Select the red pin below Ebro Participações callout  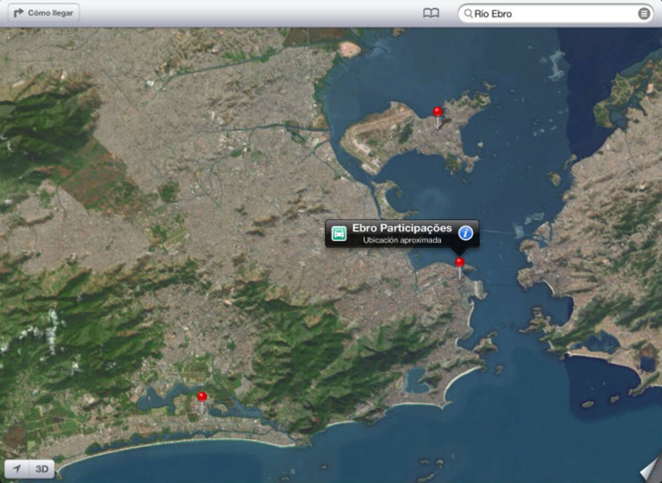(x=460, y=262)
